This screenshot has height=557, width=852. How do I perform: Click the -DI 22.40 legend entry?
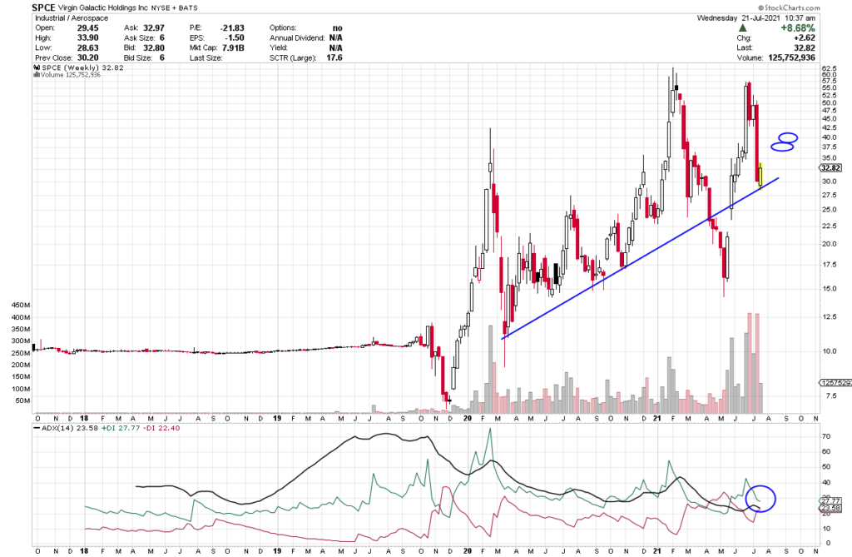pos(161,428)
